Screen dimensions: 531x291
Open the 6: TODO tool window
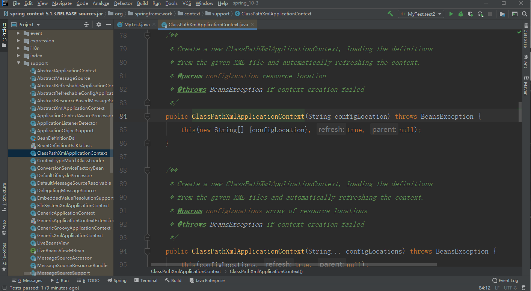pyautogui.click(x=88, y=281)
